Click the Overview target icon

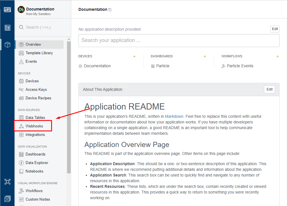(21, 45)
